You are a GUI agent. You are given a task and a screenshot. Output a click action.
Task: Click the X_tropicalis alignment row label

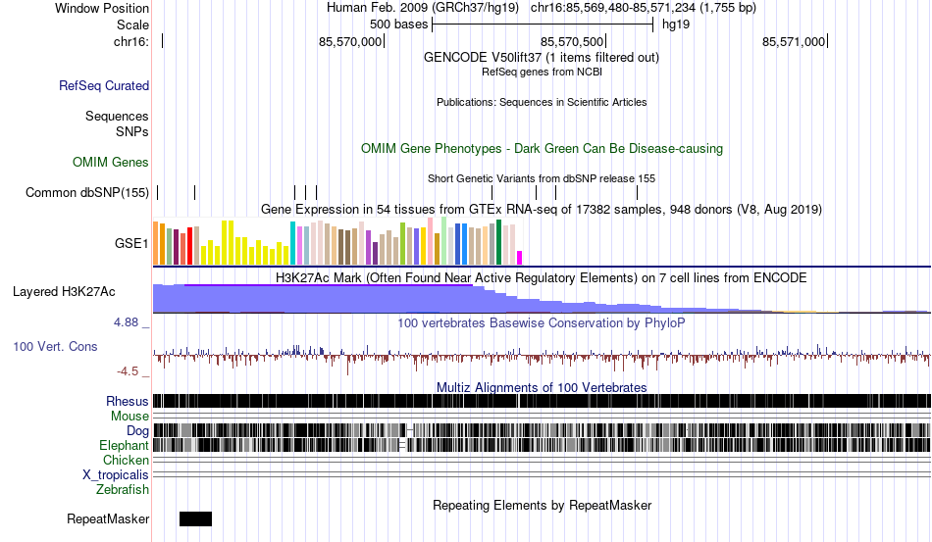pyautogui.click(x=116, y=475)
